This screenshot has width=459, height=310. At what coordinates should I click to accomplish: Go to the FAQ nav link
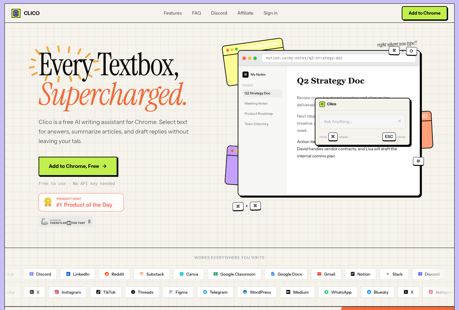pyautogui.click(x=196, y=13)
